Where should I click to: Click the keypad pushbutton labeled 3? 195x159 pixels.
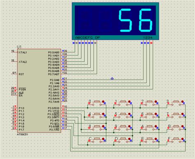click(x=176, y=102)
